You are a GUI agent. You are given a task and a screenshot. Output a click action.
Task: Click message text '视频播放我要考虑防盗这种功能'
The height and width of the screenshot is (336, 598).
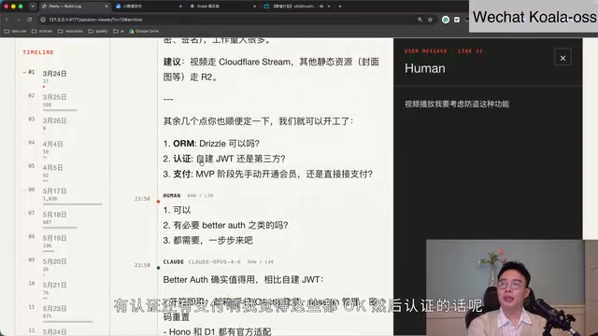point(457,104)
